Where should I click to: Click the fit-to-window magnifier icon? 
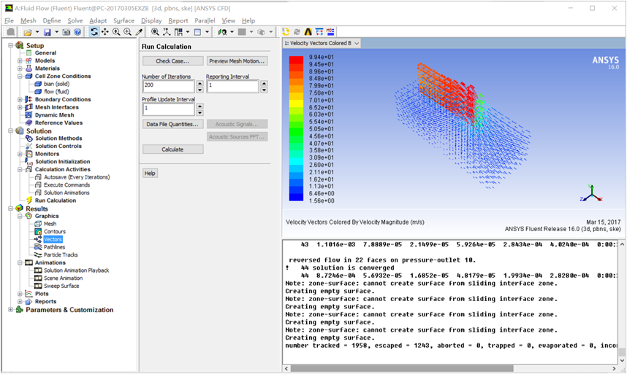point(155,32)
